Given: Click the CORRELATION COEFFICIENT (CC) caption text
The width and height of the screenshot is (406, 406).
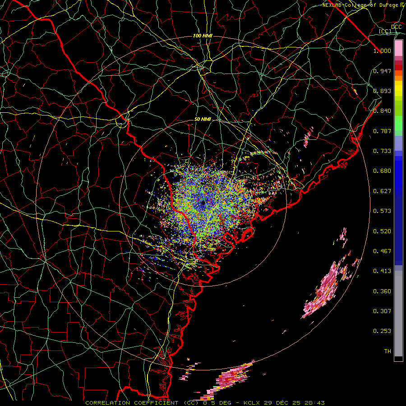Looking at the screenshot, I should point(142,403).
